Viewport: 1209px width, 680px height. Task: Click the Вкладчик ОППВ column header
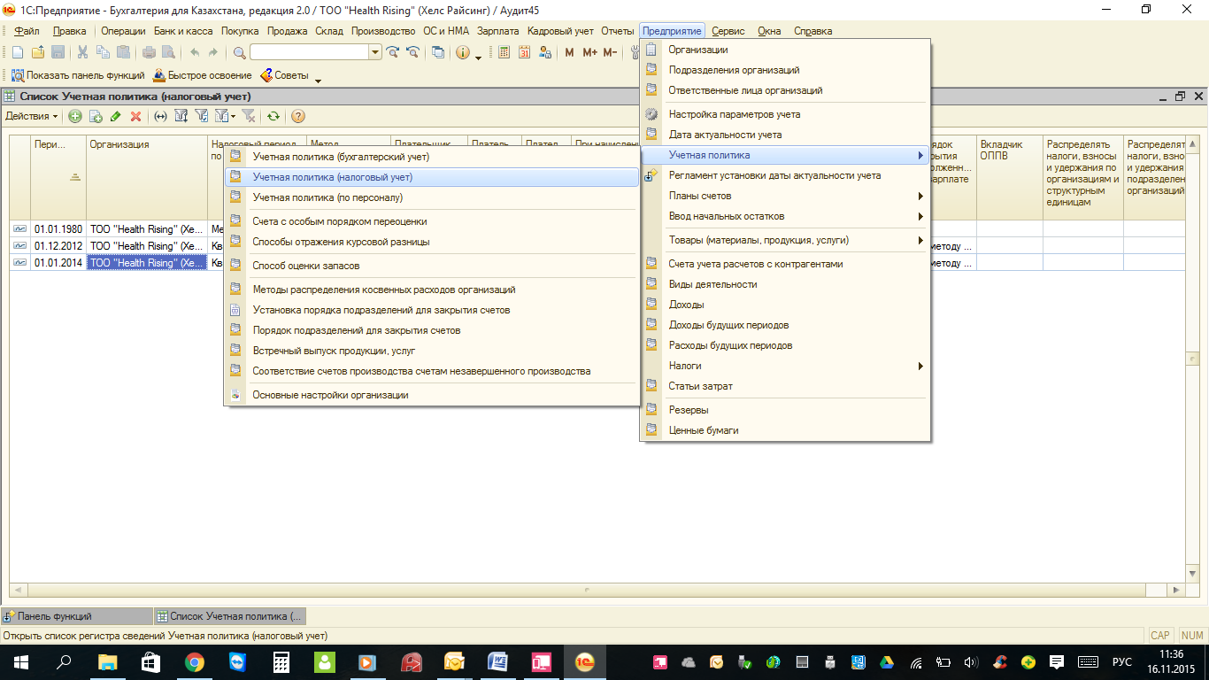click(x=1009, y=177)
